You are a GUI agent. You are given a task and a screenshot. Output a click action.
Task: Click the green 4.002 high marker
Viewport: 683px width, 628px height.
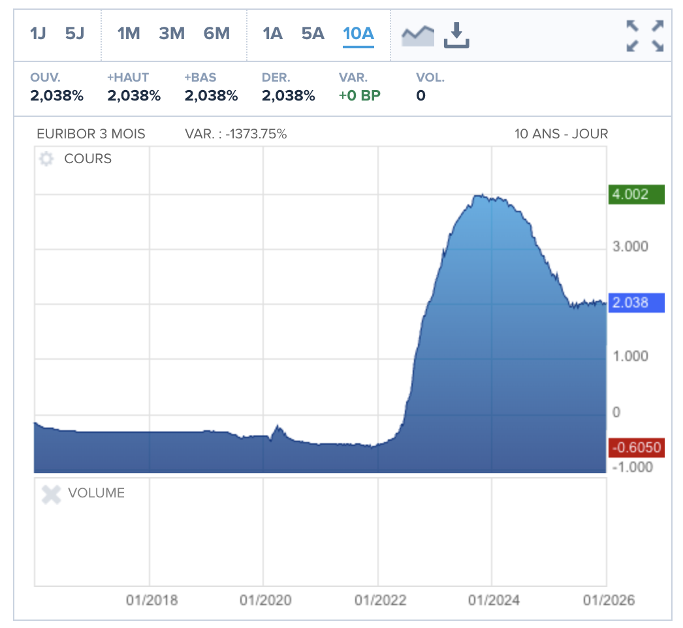(x=635, y=195)
